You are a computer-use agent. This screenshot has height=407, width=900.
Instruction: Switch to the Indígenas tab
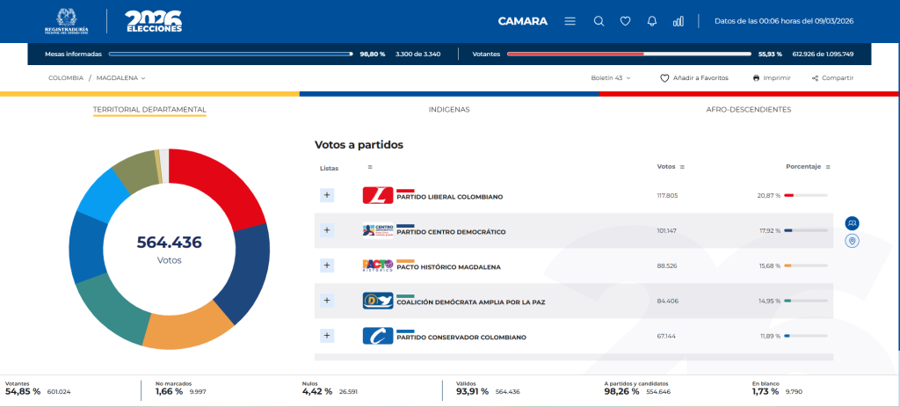[448, 110]
